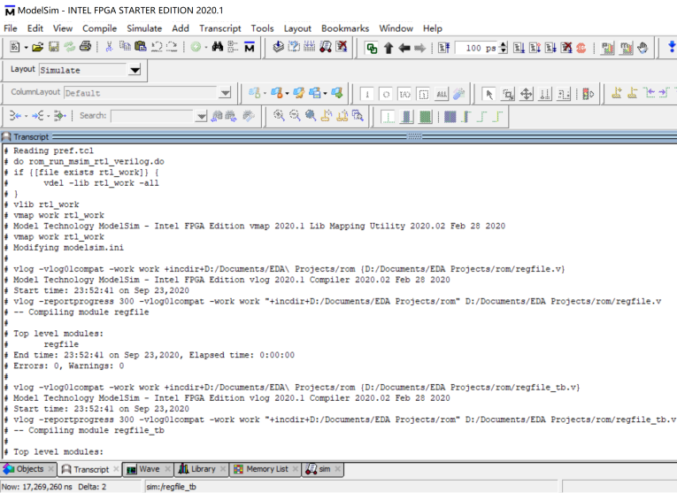Image resolution: width=677 pixels, height=493 pixels.
Task: Open the Layout Simulate dropdown
Action: 135,70
